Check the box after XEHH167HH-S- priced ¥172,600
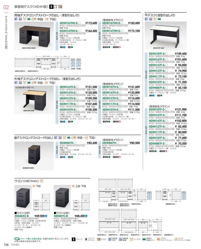This screenshot has width=201, height=249. pos(79,23)
